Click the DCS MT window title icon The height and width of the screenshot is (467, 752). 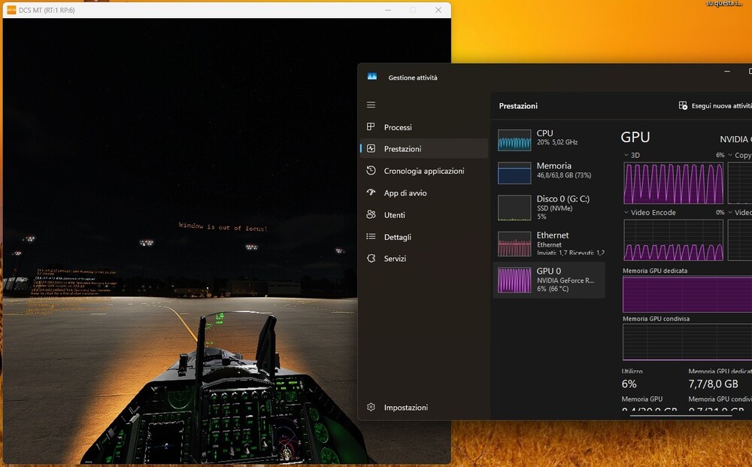point(11,10)
